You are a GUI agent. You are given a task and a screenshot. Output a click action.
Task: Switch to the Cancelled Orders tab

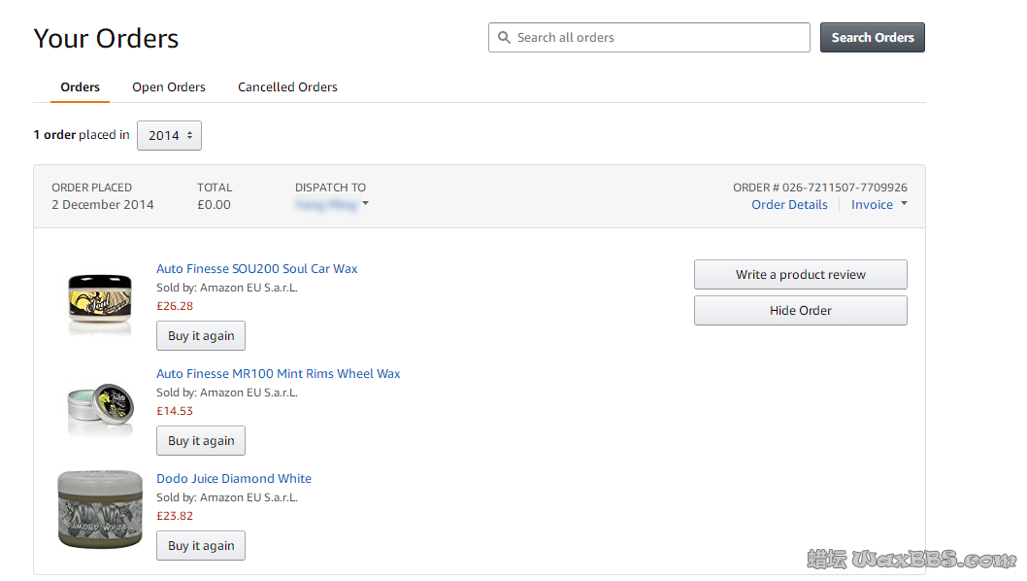point(287,87)
